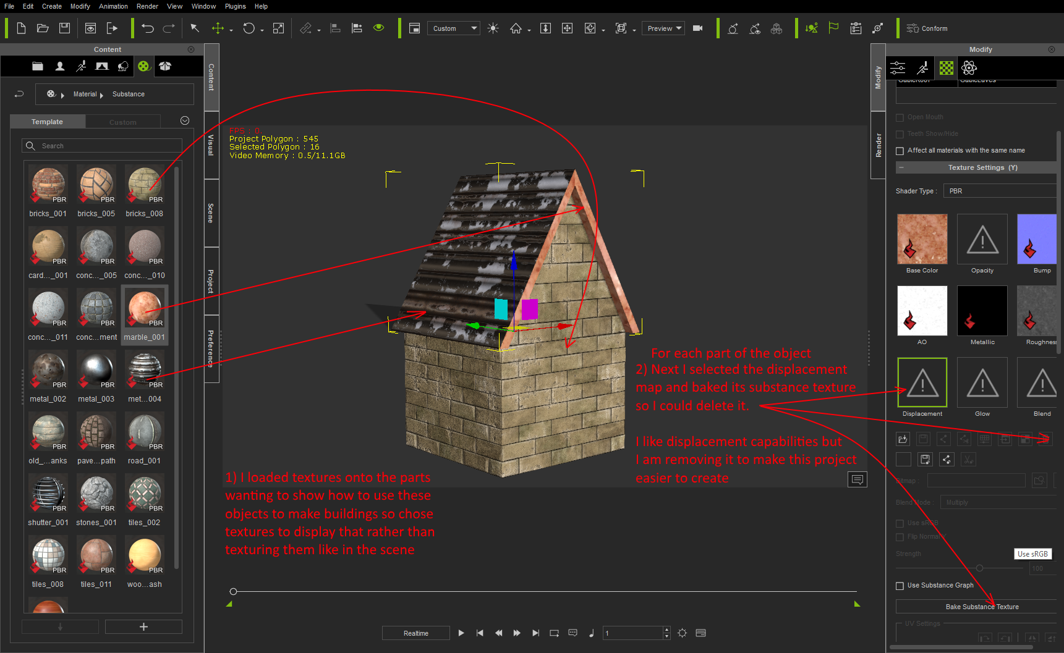Open the Plugins menu

click(236, 6)
